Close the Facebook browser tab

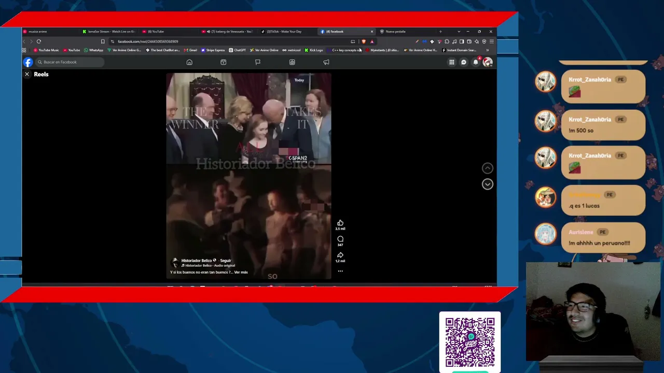click(x=371, y=32)
